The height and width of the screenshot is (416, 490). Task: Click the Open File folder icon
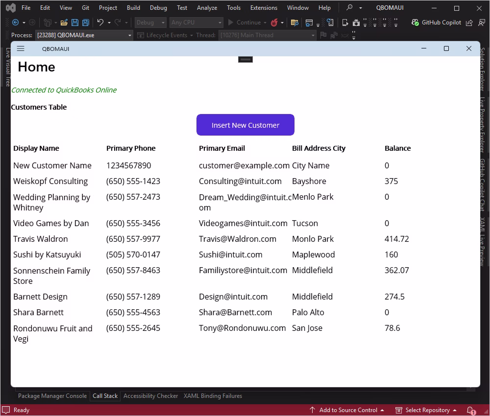[64, 23]
